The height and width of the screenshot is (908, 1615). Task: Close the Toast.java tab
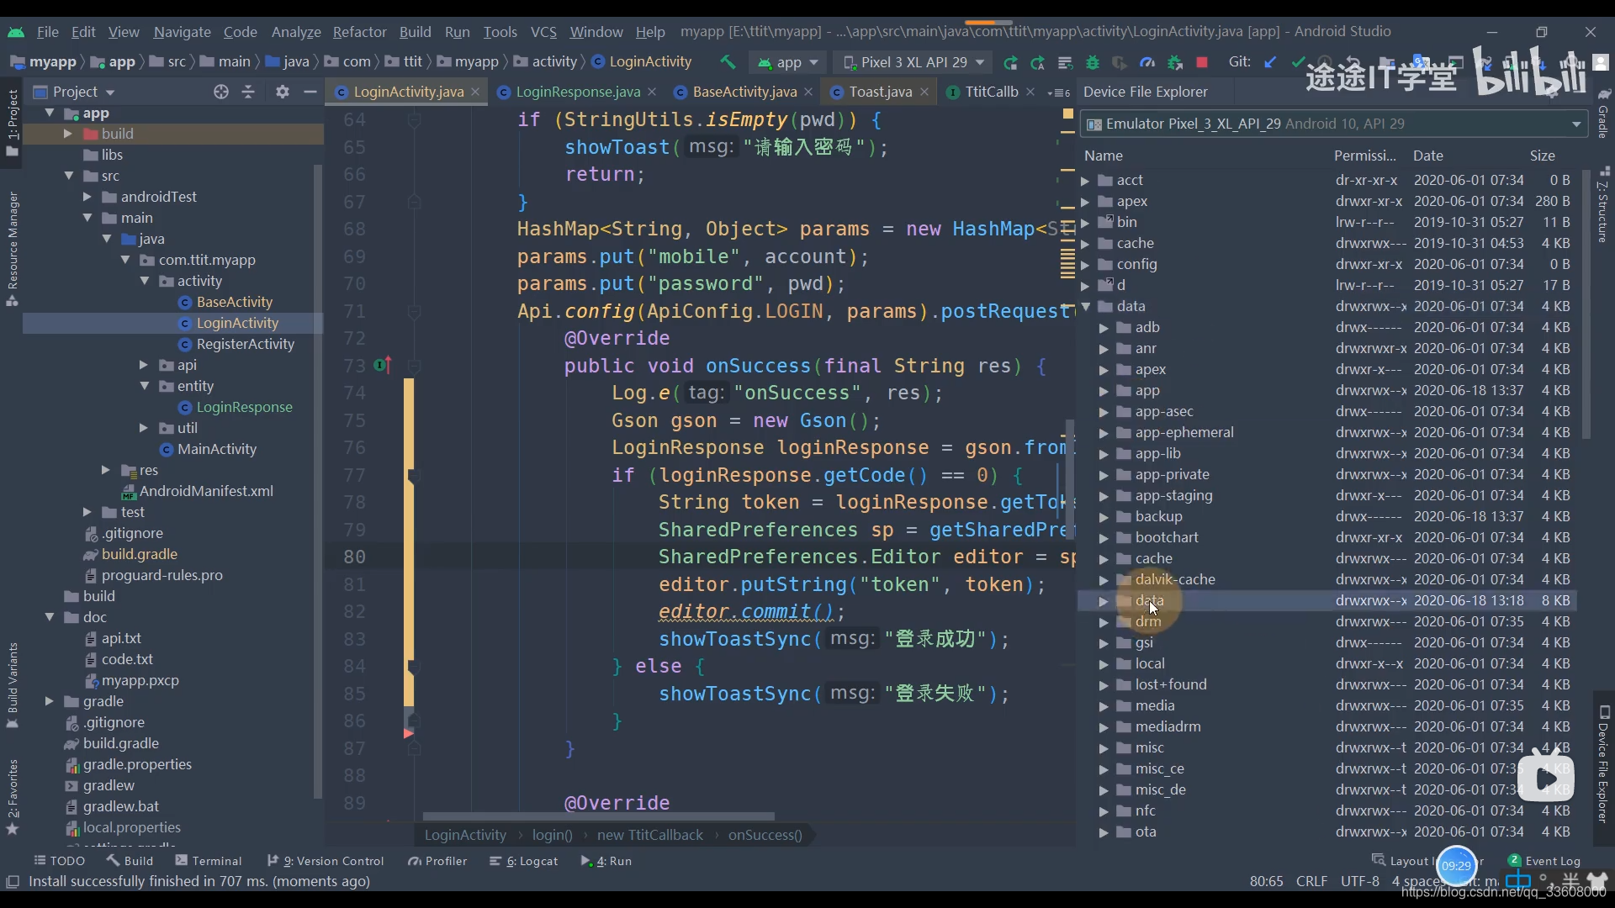coord(924,92)
